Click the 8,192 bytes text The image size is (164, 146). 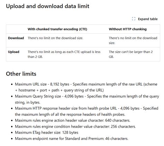[60, 84]
